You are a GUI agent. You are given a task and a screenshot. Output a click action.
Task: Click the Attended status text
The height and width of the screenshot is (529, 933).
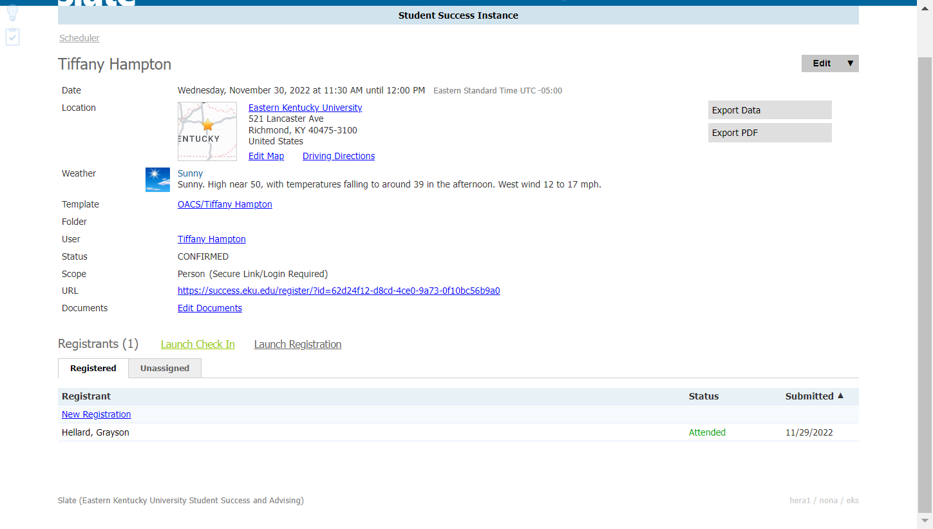pyautogui.click(x=707, y=432)
